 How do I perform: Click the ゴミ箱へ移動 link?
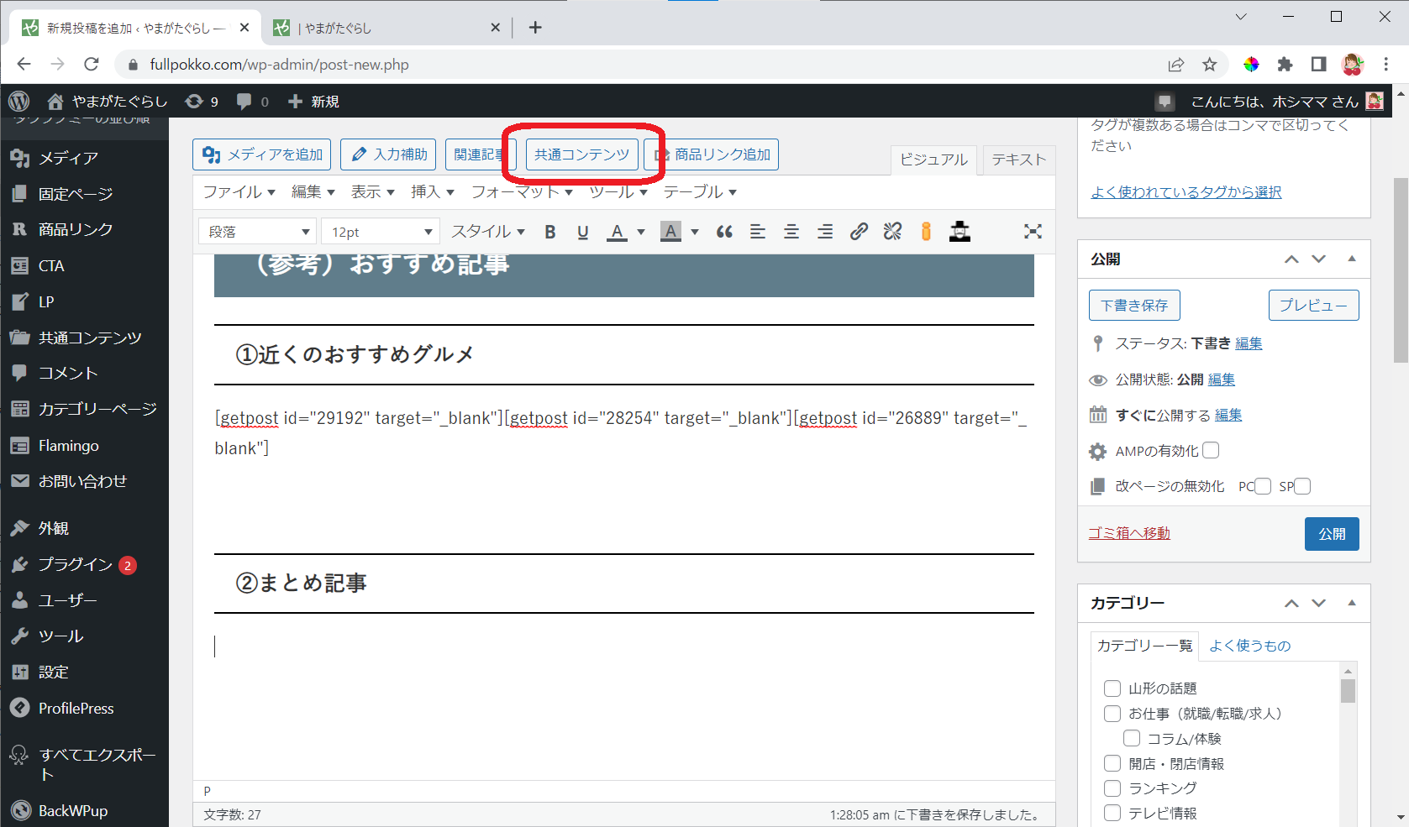[x=1129, y=533]
